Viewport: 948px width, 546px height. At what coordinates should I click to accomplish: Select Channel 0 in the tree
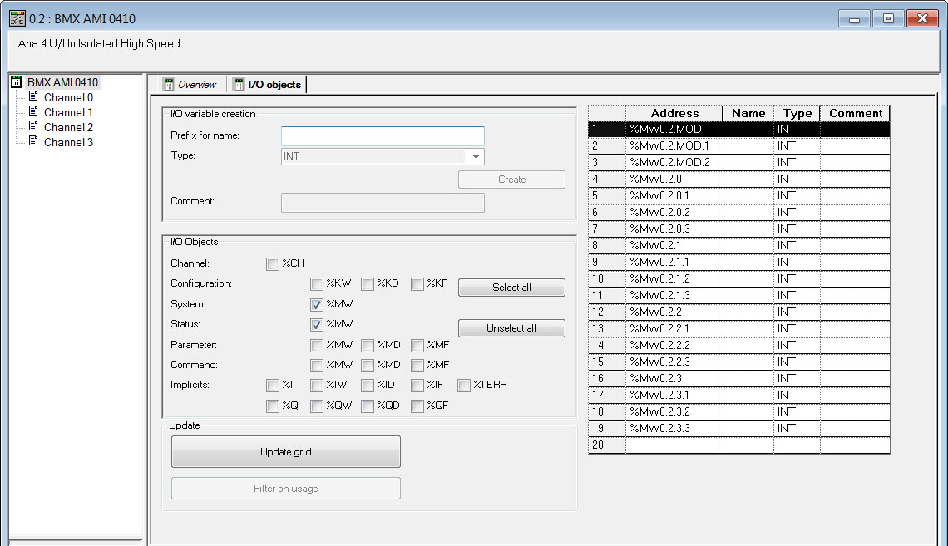68,97
